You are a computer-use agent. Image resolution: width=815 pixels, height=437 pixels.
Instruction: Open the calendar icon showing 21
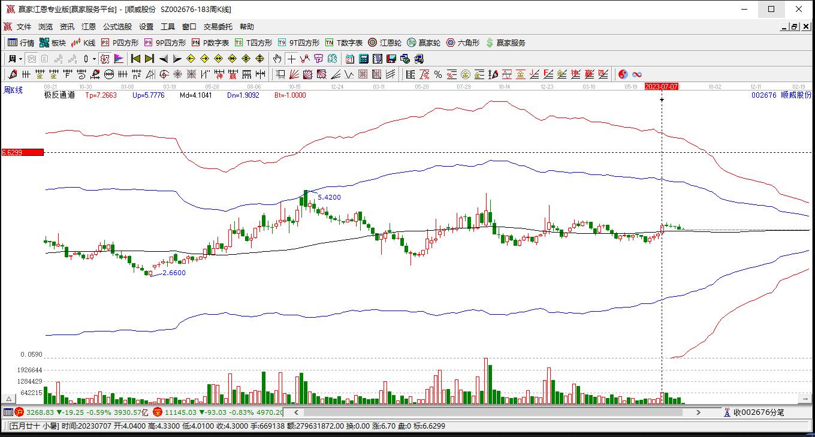coord(350,59)
